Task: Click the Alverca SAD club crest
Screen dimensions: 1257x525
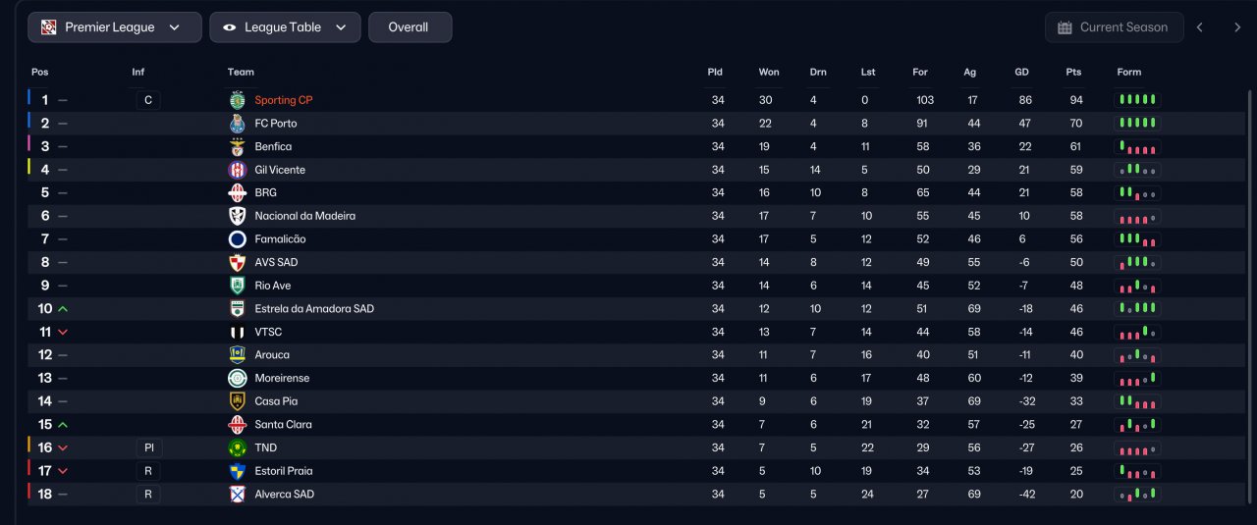Action: click(x=237, y=495)
